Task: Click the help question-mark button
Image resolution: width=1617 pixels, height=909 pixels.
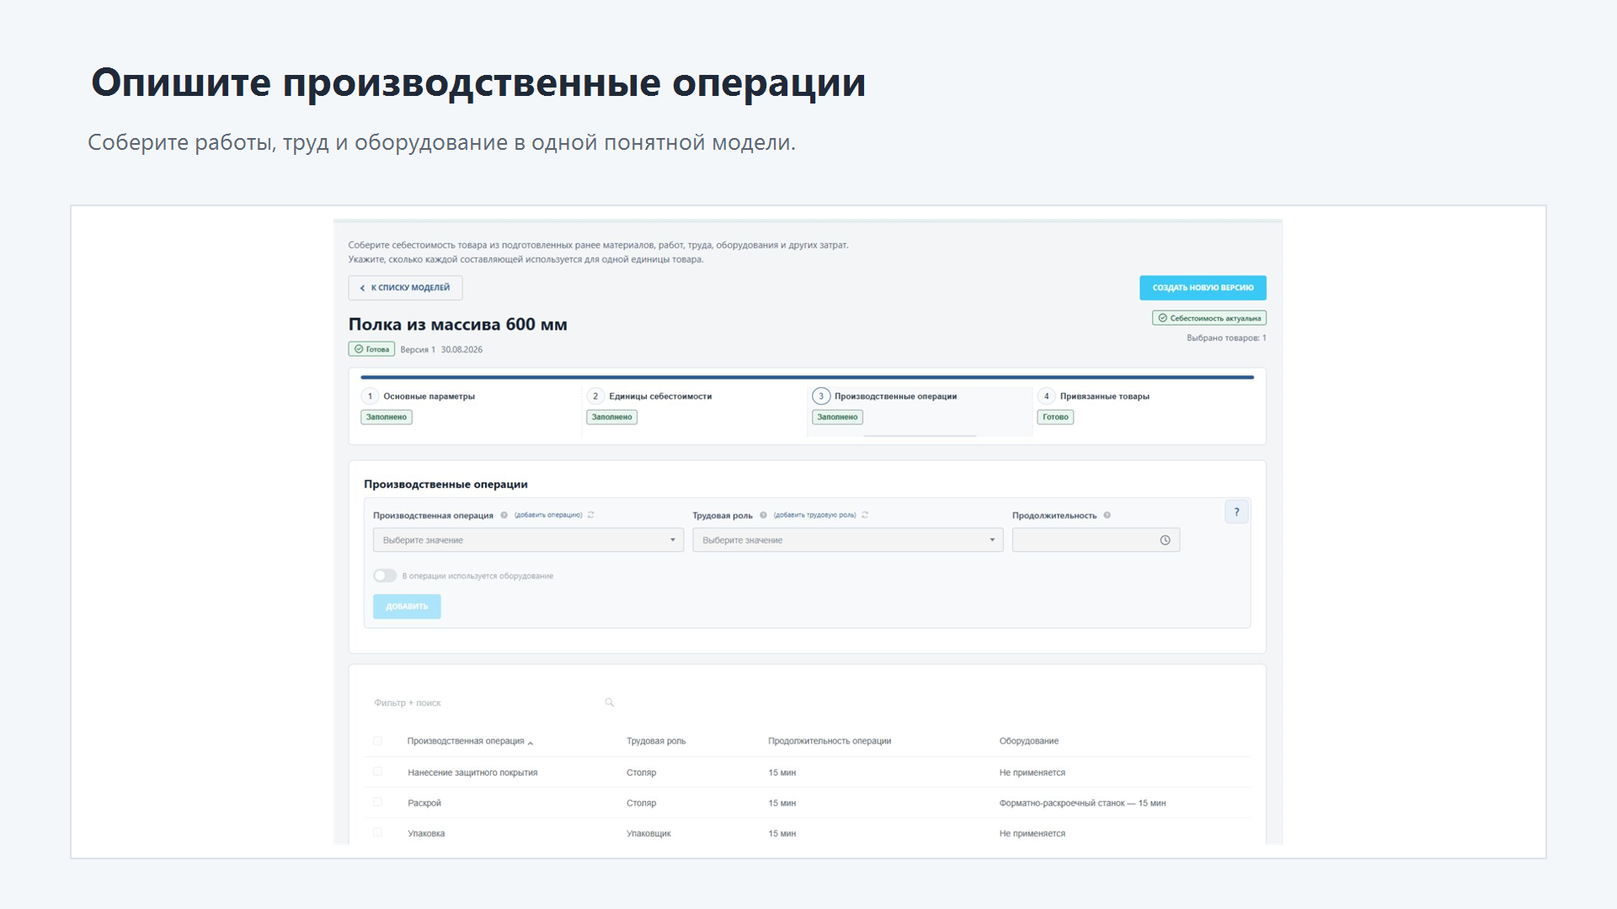Action: click(1236, 512)
